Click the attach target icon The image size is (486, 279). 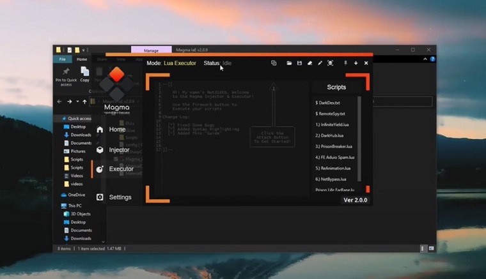coord(331,63)
